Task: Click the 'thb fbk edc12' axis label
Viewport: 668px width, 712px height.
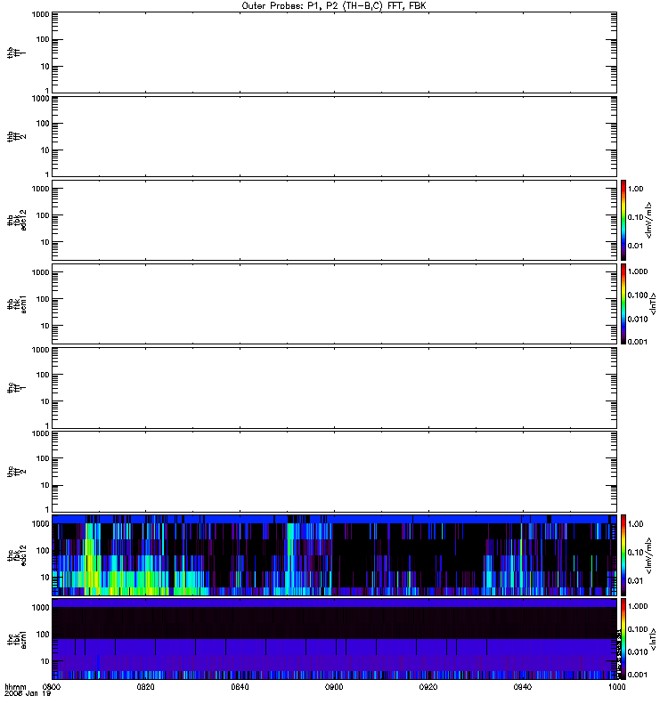Action: (16, 220)
